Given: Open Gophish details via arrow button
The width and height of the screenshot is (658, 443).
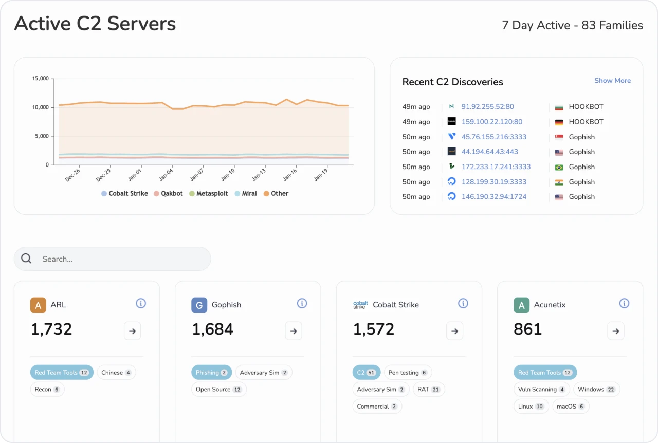Looking at the screenshot, I should click(294, 331).
